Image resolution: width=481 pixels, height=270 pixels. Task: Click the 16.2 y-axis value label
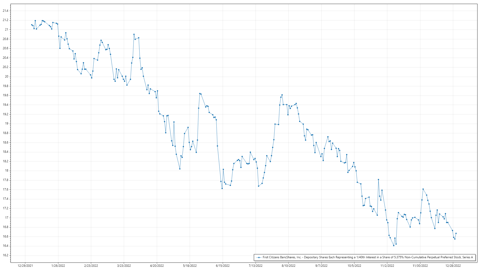tap(6, 255)
